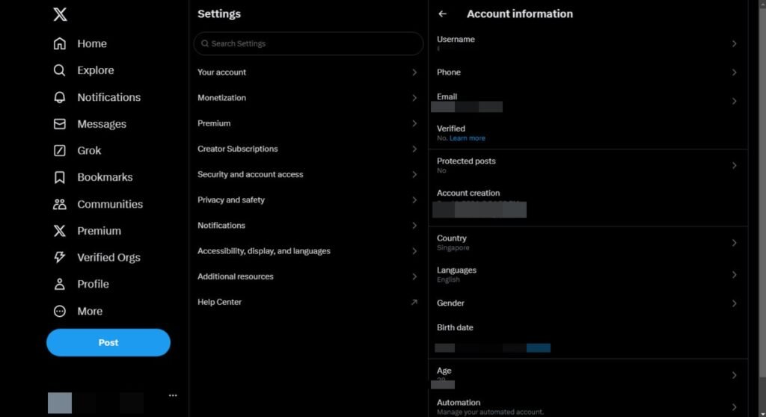Follow the Learn more link under Verified
This screenshot has width=766, height=417.
click(468, 138)
